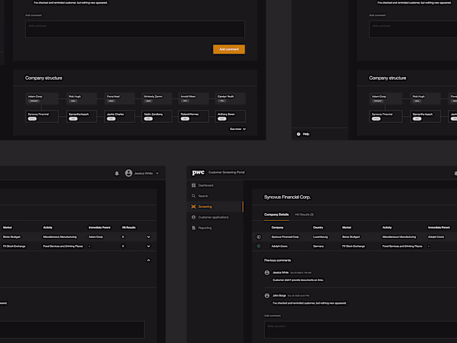The height and width of the screenshot is (343, 457).
Task: Click the Help question-mark icon
Action: click(x=298, y=134)
